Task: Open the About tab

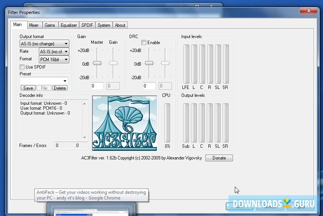Action: click(x=120, y=25)
